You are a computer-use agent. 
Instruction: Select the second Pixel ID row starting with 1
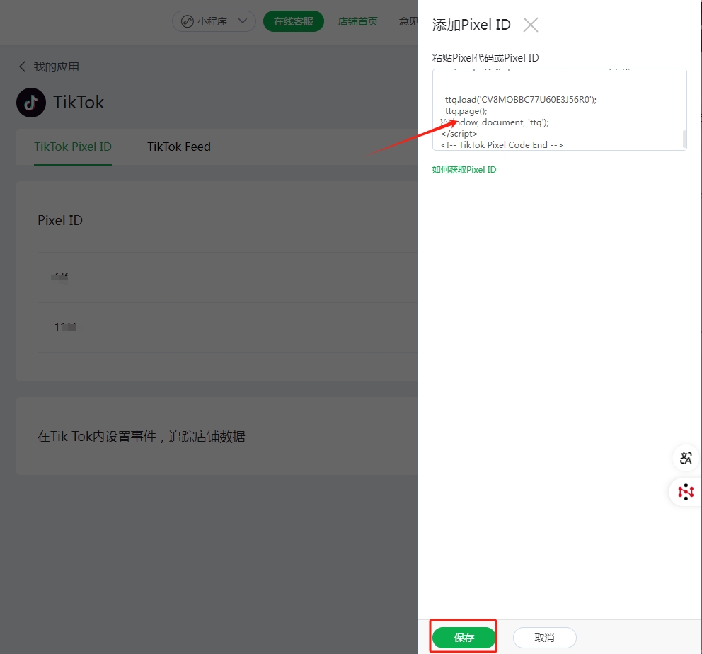[x=227, y=328]
